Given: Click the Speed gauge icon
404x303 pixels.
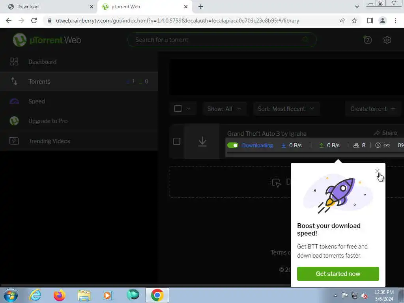Looking at the screenshot, I should pyautogui.click(x=14, y=101).
